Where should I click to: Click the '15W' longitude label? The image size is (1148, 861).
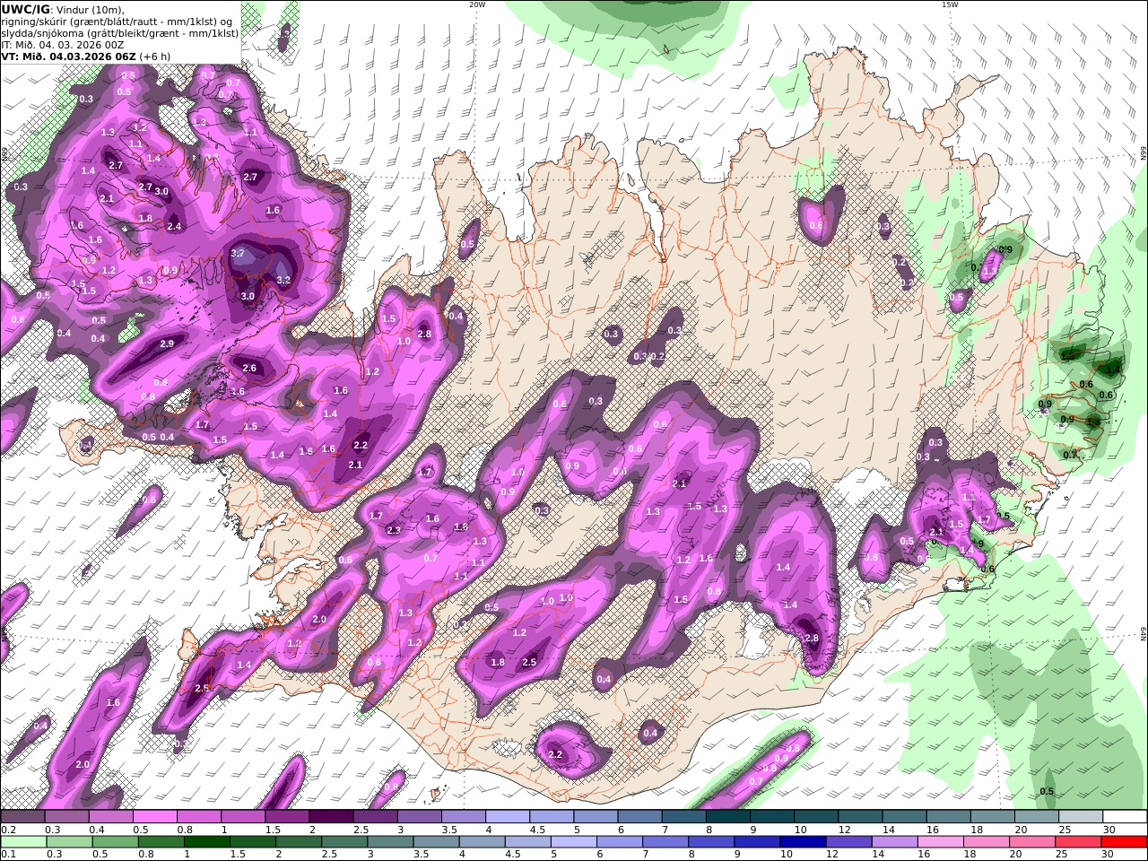(950, 4)
